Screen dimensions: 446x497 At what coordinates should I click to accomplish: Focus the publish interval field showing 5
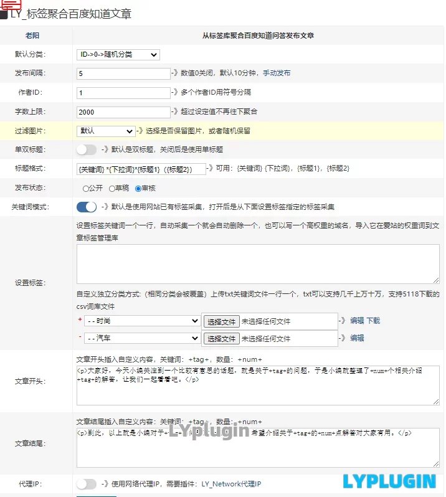(123, 73)
